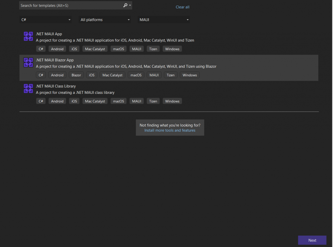Click the Tizen tag under .NET MAUI App
Screen dimensions: 333x247
click(153, 49)
